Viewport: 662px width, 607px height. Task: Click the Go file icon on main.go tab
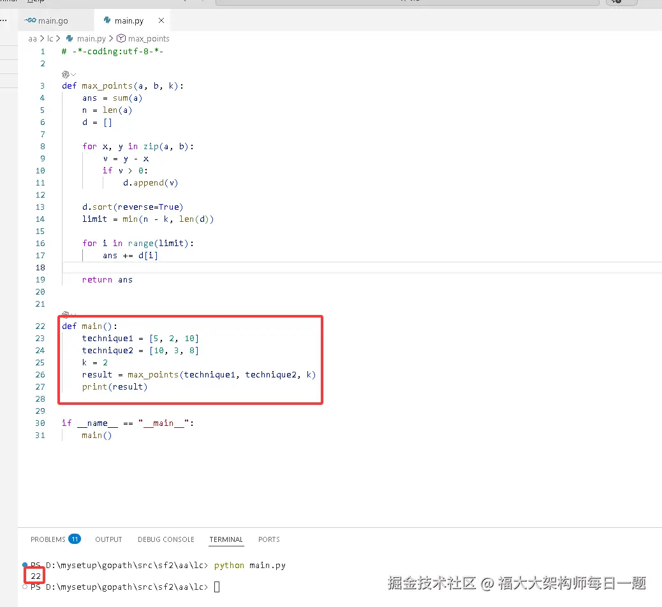click(x=31, y=20)
